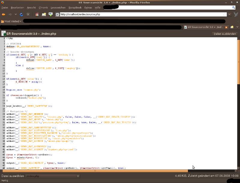Open the Ansicht menu
240x183 pixels.
(x=31, y=8)
